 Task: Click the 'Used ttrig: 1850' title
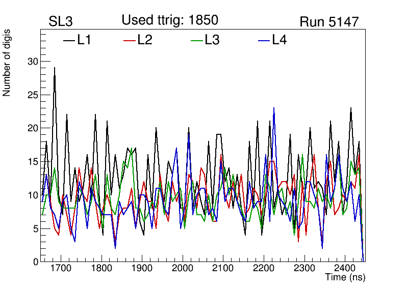click(170, 20)
